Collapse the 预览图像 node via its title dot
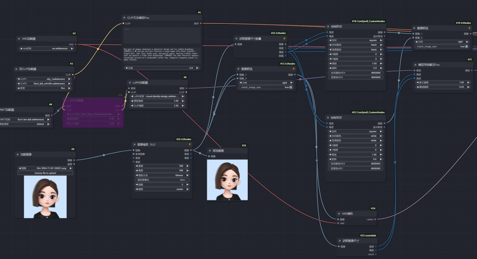 pyautogui.click(x=210, y=151)
